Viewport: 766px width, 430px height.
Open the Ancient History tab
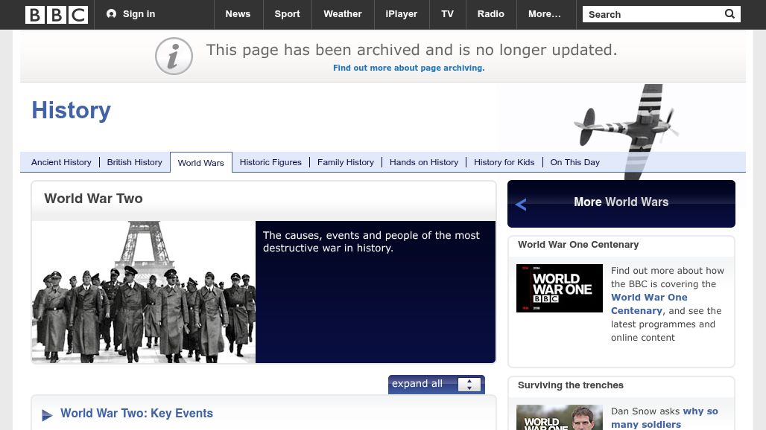tap(61, 162)
